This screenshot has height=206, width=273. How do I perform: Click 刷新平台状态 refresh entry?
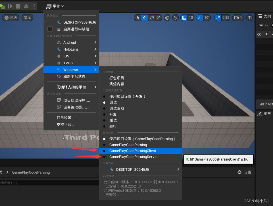click(x=71, y=76)
